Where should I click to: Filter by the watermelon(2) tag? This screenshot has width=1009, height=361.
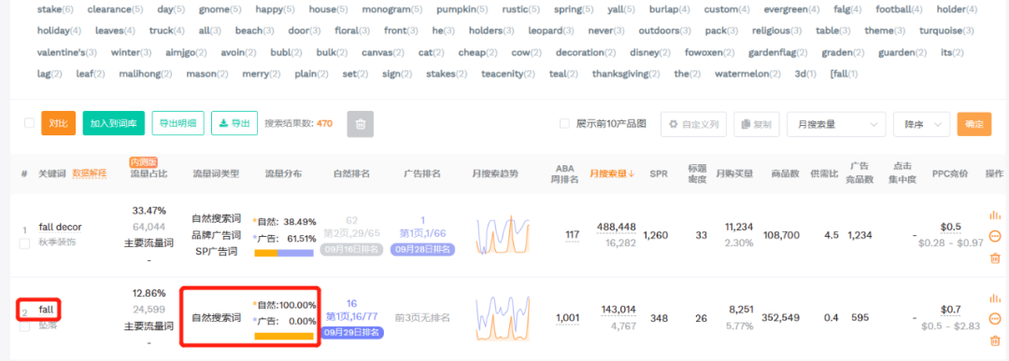coord(747,74)
